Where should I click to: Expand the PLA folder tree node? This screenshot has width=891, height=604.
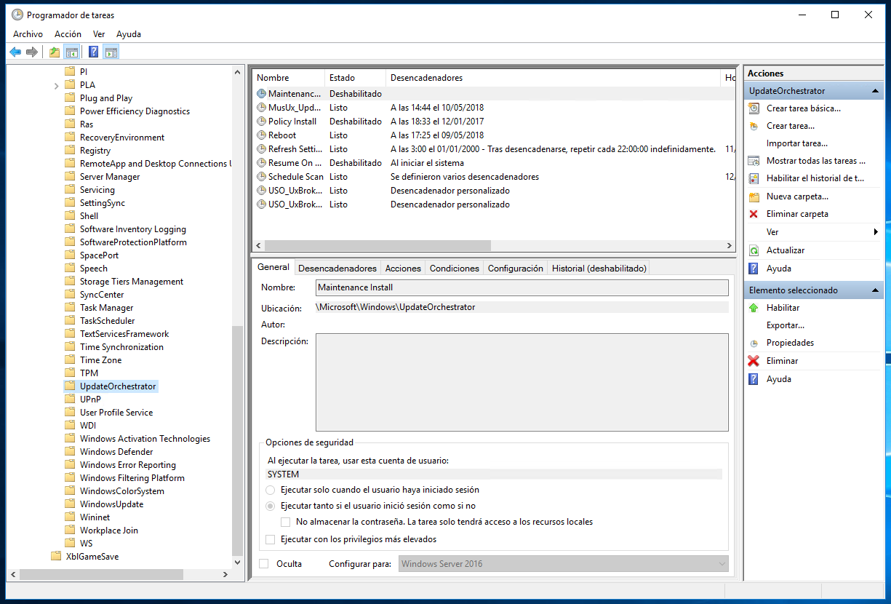click(57, 85)
